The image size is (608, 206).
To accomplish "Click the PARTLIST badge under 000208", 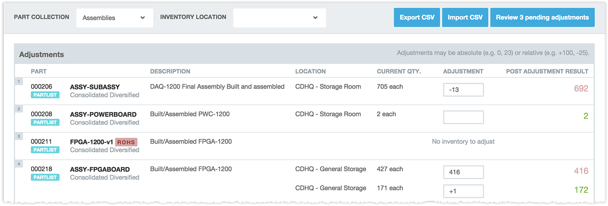I will click(45, 122).
